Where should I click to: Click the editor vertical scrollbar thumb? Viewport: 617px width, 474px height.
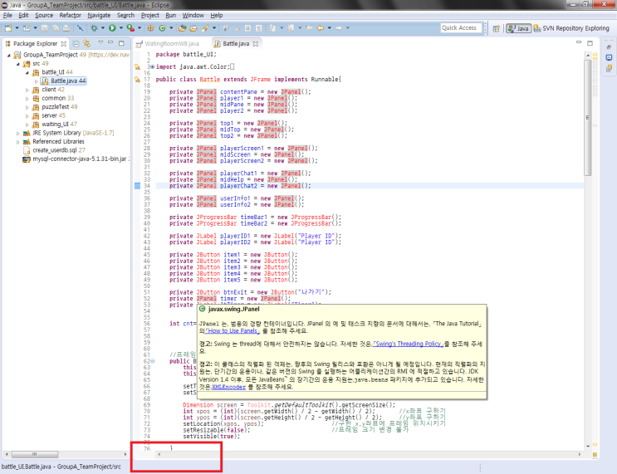pyautogui.click(x=588, y=117)
